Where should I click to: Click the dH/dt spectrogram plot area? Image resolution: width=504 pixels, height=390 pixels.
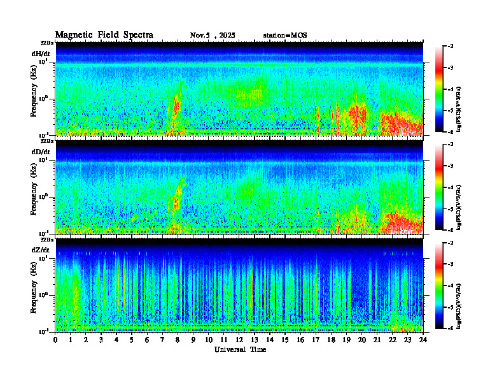pos(239,89)
